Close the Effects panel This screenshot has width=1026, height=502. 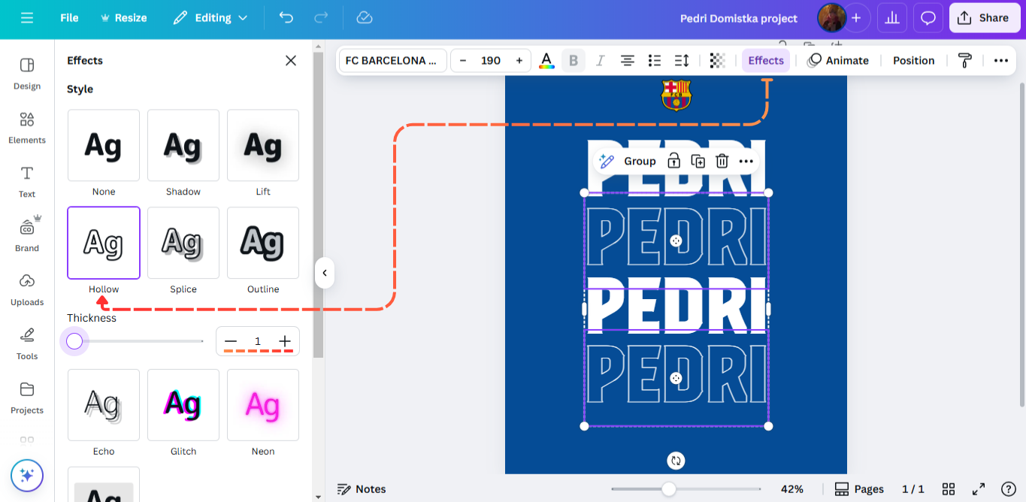coord(291,61)
